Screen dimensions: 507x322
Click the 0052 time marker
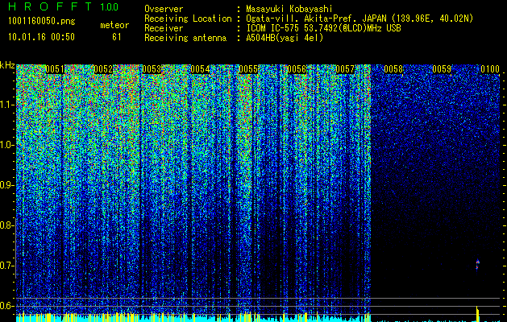tap(103, 69)
